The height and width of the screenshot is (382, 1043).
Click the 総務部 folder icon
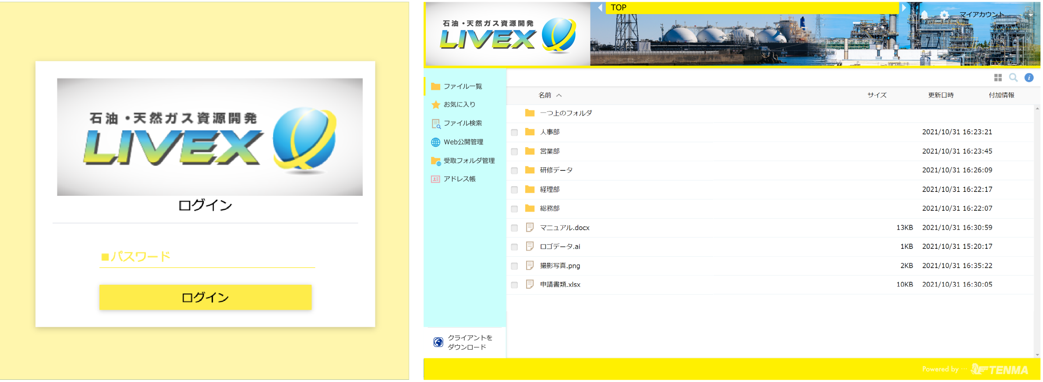[530, 208]
